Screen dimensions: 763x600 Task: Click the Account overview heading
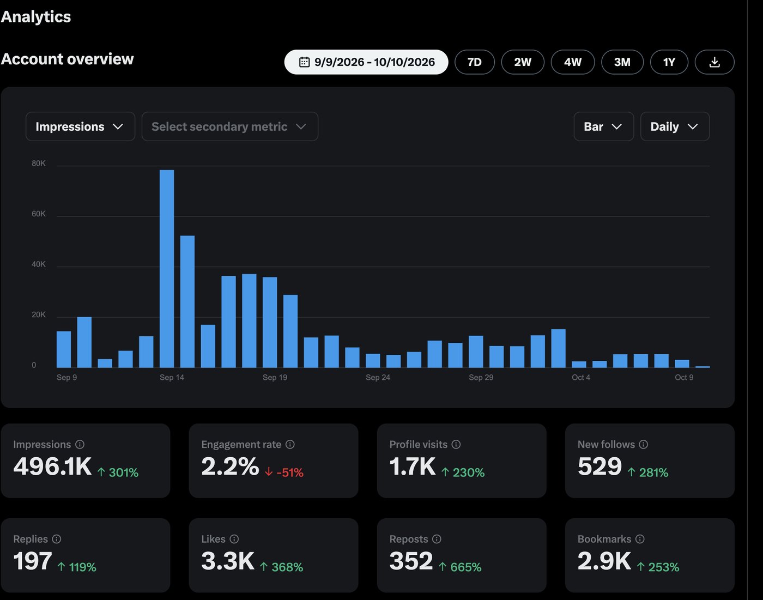pyautogui.click(x=67, y=59)
